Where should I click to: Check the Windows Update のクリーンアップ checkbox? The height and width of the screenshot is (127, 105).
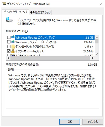(x=9, y=37)
